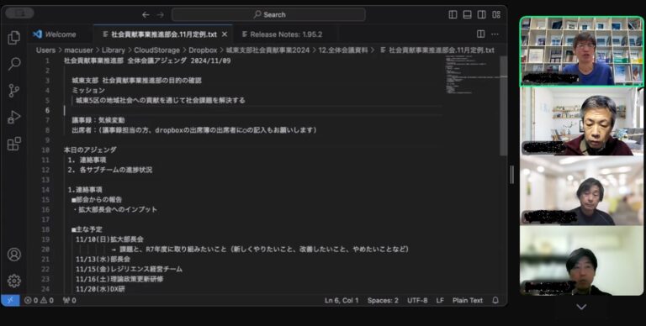
Task: Open the Manage gear icon
Action: (14, 281)
